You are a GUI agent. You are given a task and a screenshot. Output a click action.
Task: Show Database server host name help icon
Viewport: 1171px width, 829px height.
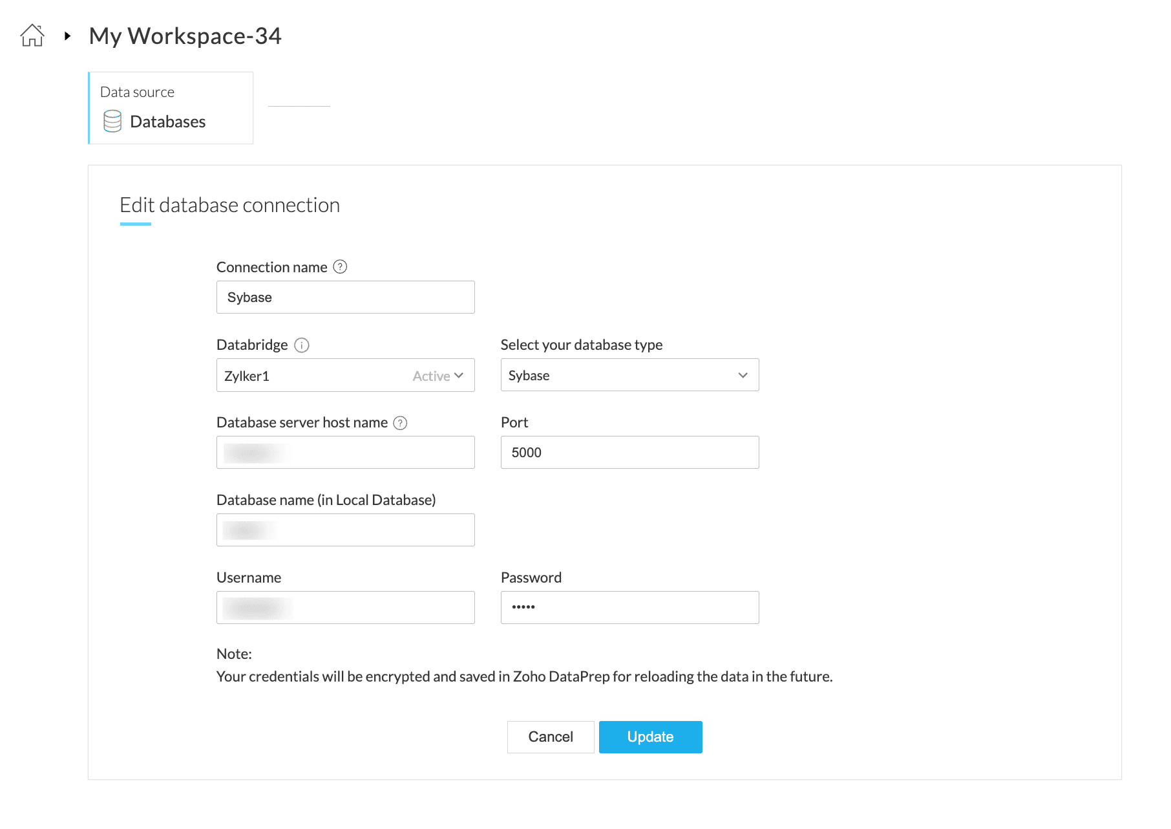click(x=401, y=423)
